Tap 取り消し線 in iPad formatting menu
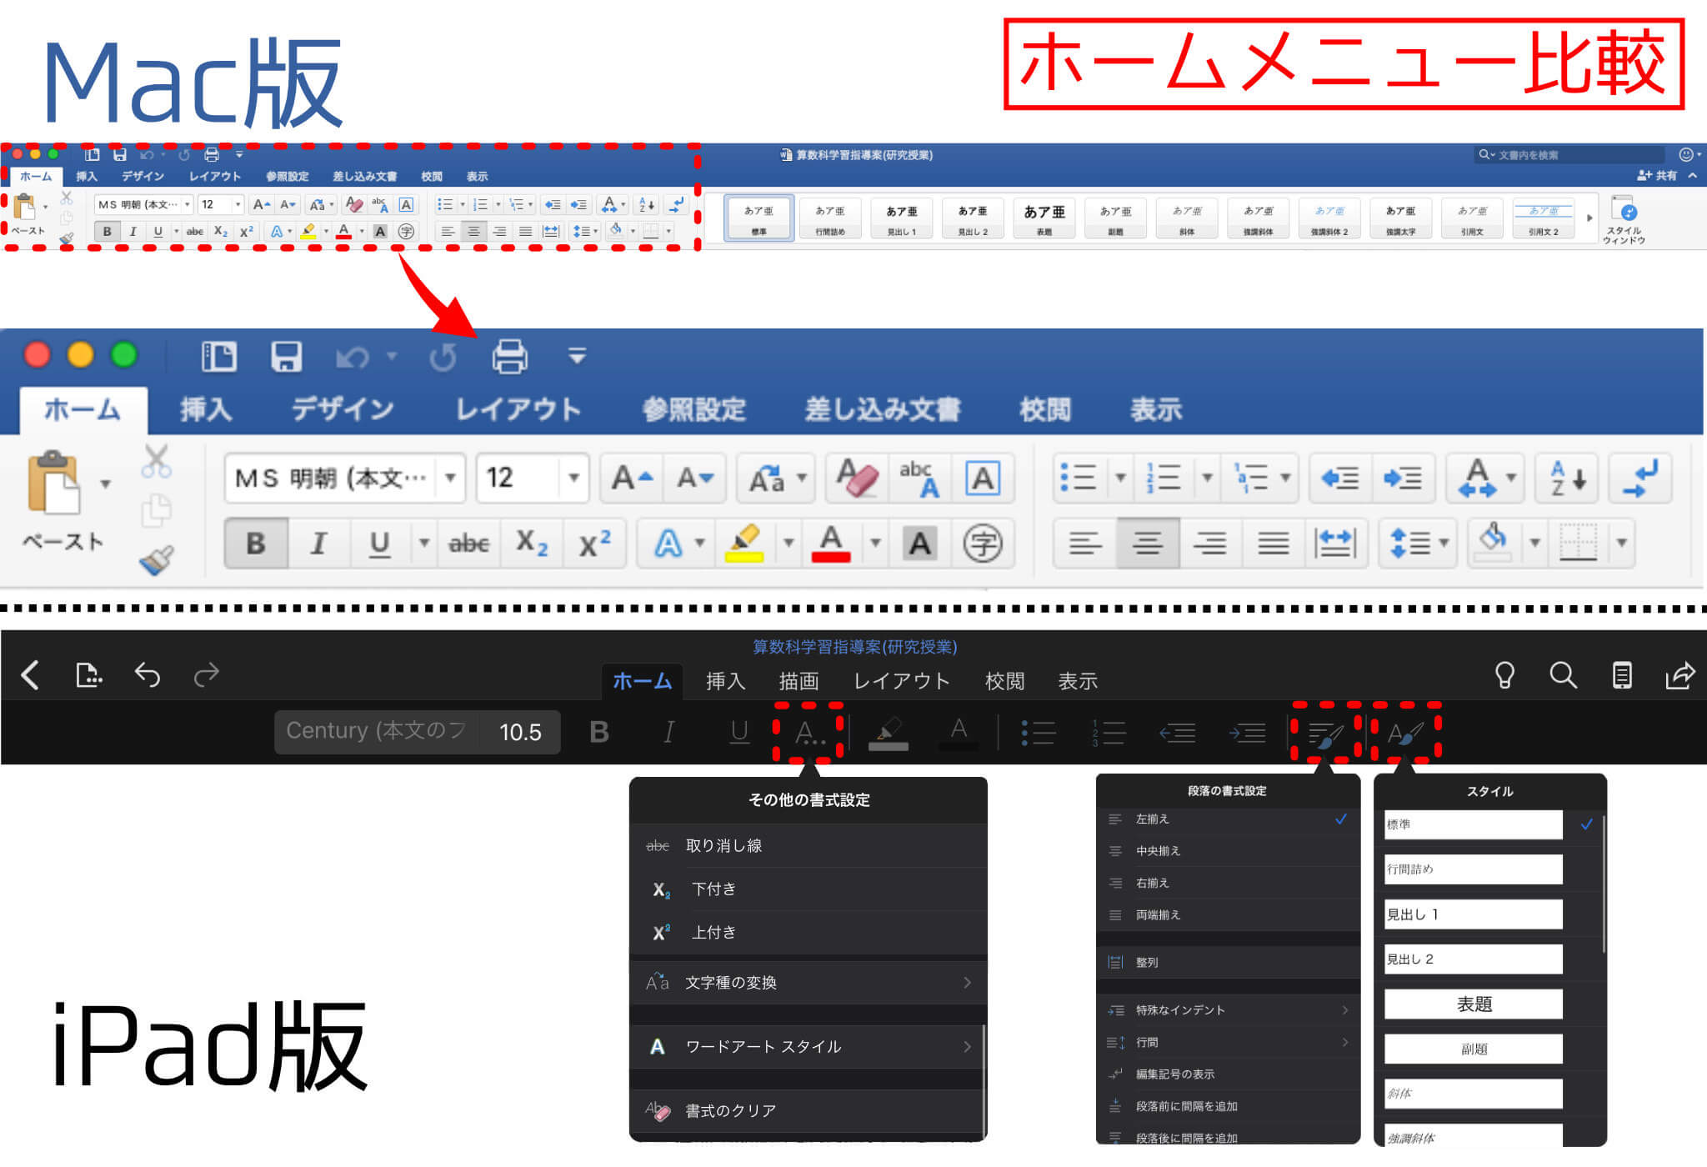Viewport: 1707px width, 1167px height. [x=808, y=846]
